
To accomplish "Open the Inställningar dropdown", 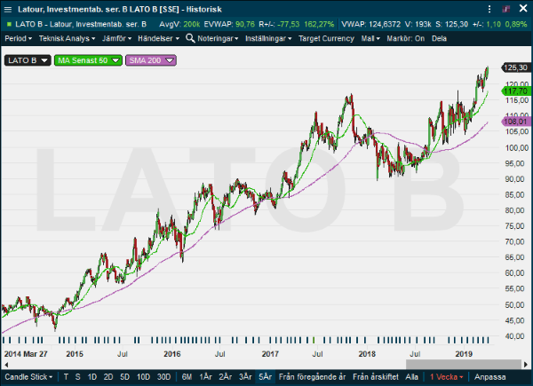I will [x=268, y=38].
